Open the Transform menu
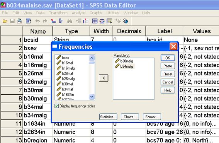This screenshot has height=143, width=219. 58,13
